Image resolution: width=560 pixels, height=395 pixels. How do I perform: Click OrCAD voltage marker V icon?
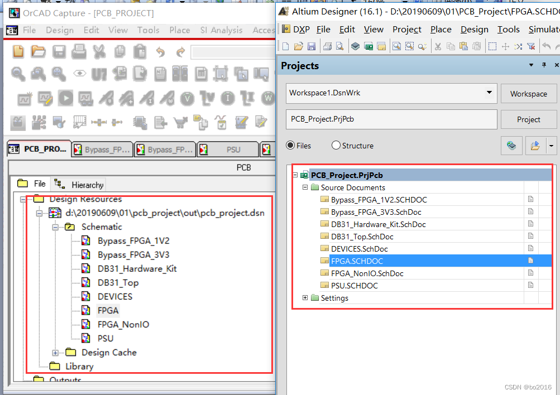[187, 99]
